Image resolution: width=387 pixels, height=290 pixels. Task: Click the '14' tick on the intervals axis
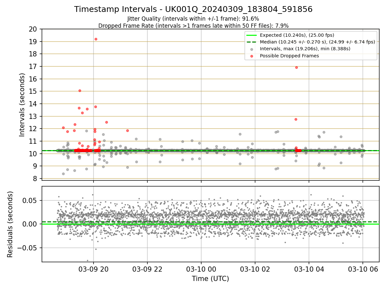(x=34, y=104)
